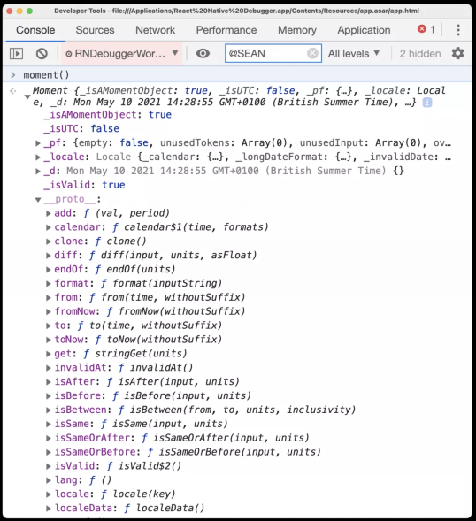Expand the localeData function entry

point(49,509)
